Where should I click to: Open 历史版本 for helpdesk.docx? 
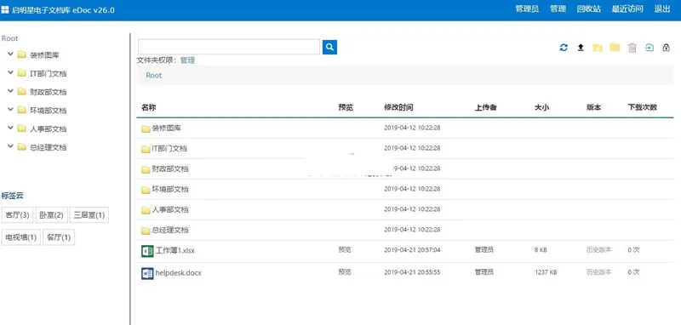click(x=599, y=272)
